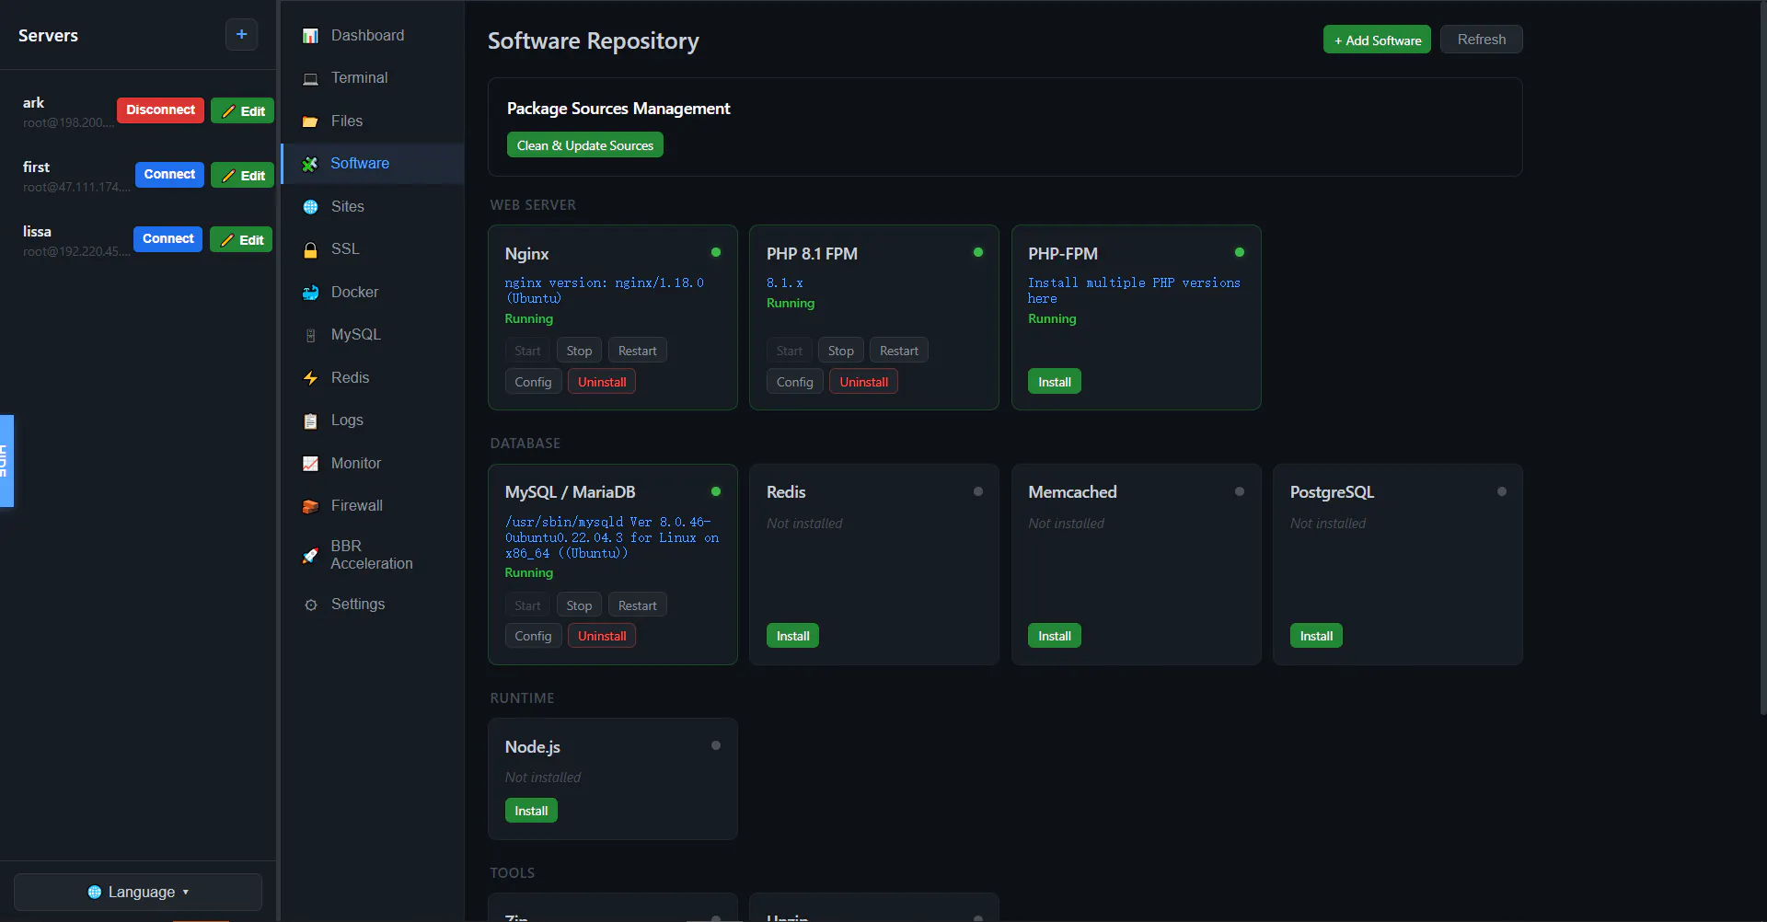Click the Terminal laptop icon

click(311, 78)
